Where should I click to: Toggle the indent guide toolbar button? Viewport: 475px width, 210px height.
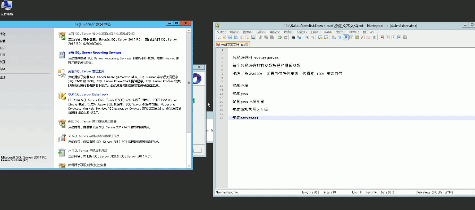346,38
